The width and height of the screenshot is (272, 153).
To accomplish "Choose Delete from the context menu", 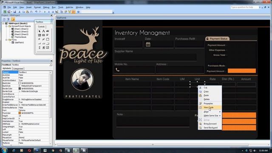I will (210, 99).
